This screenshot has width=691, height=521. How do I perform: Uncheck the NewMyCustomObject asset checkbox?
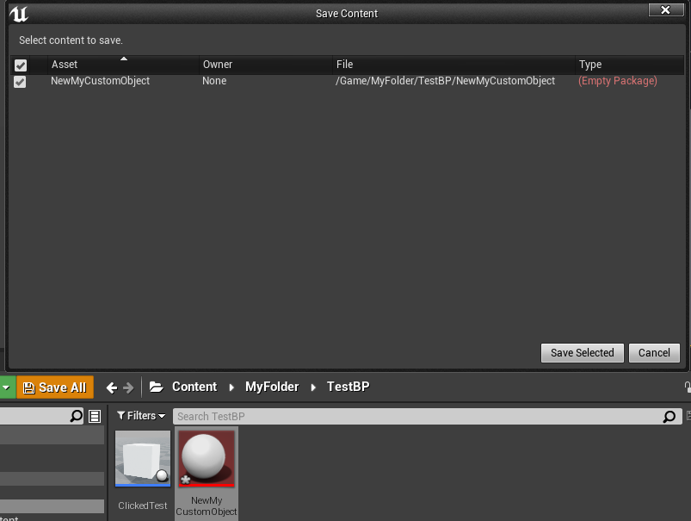click(x=20, y=81)
